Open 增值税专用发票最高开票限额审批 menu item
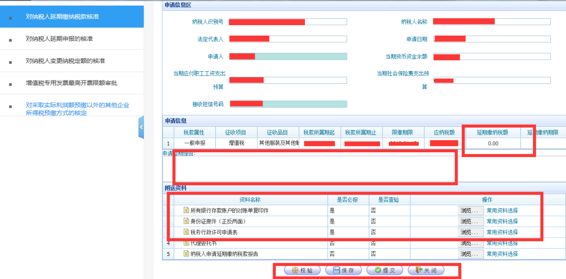 (72, 83)
